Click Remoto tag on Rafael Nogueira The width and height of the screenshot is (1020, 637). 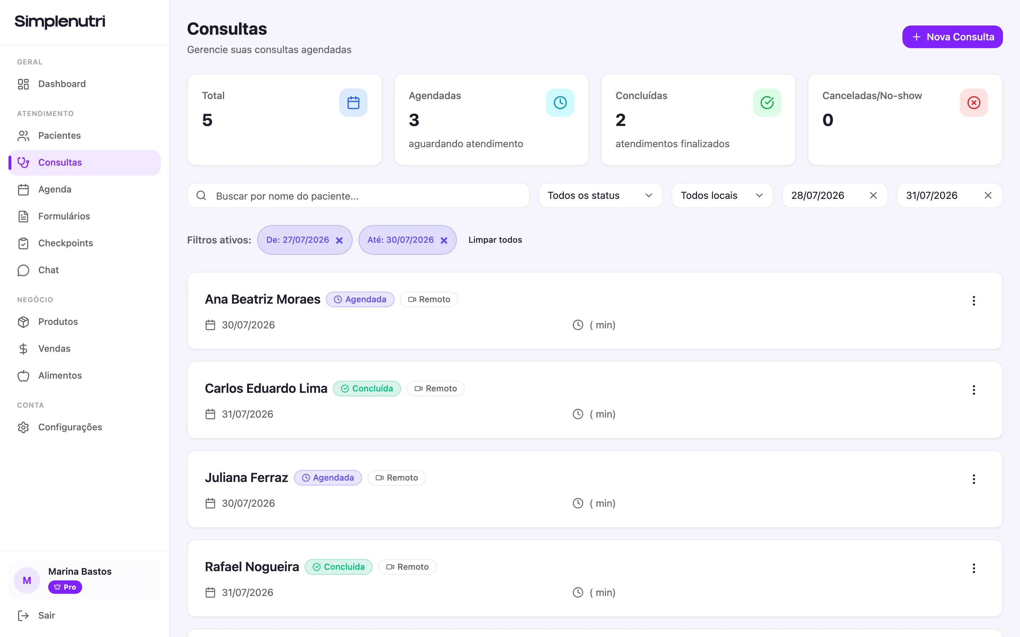pos(407,567)
